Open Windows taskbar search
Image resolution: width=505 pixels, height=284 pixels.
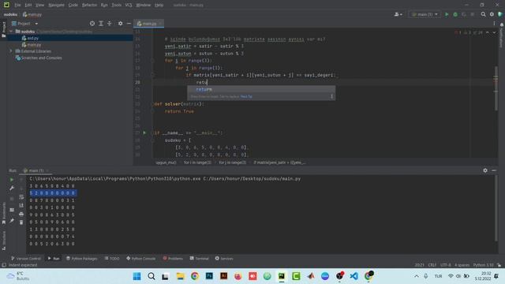pos(151,276)
